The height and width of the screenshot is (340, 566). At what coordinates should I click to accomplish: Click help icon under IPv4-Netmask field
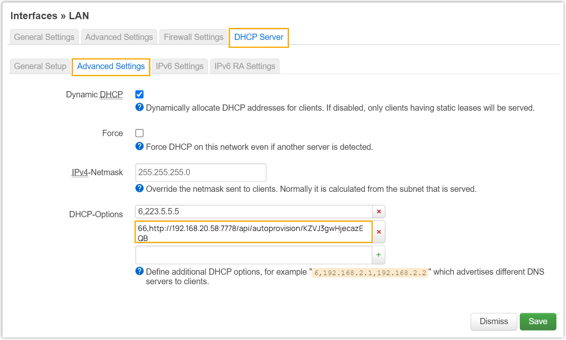click(x=140, y=189)
